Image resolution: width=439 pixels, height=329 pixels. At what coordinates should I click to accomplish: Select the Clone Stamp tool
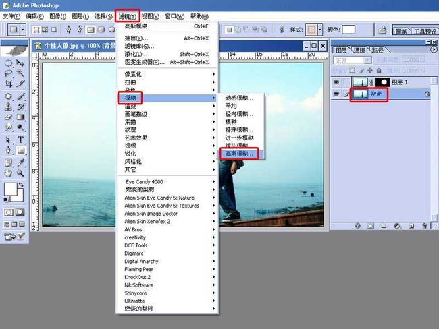[8, 107]
